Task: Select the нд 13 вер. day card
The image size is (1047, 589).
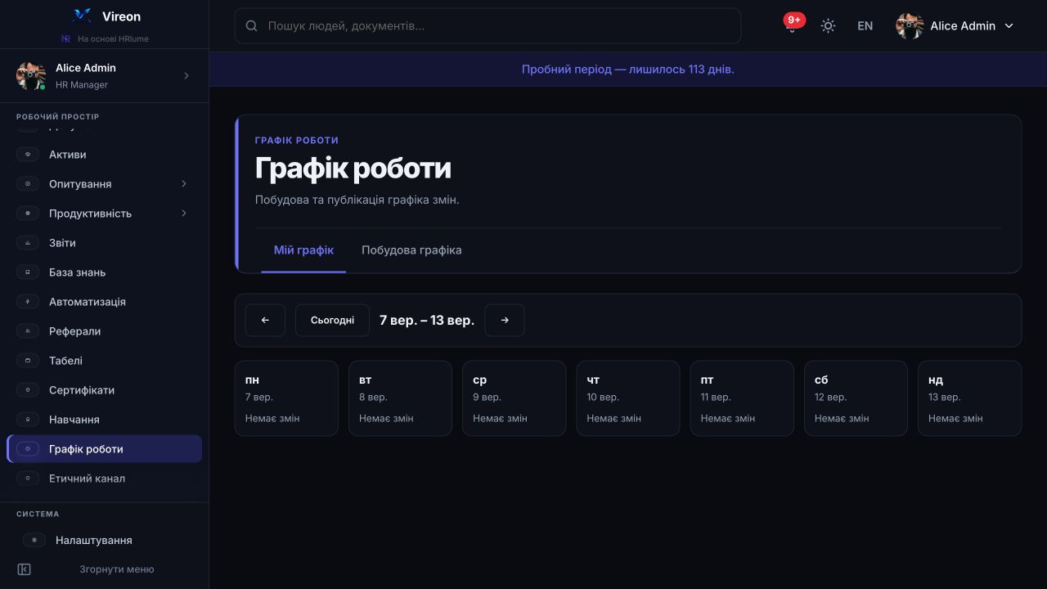Action: [970, 398]
